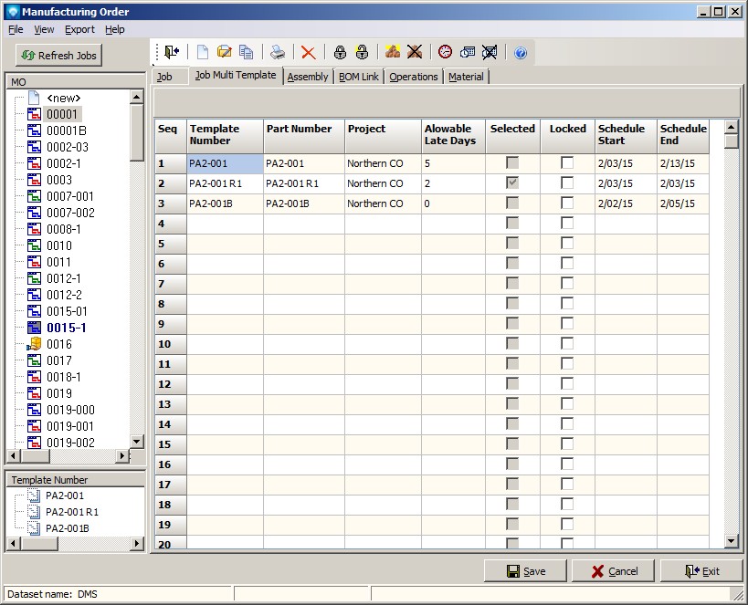Click Template Number cell in row 1

(x=225, y=163)
